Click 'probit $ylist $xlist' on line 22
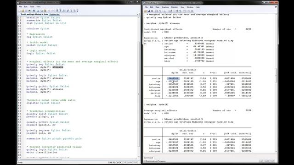This screenshot has width=294, height=165. tap(42, 45)
